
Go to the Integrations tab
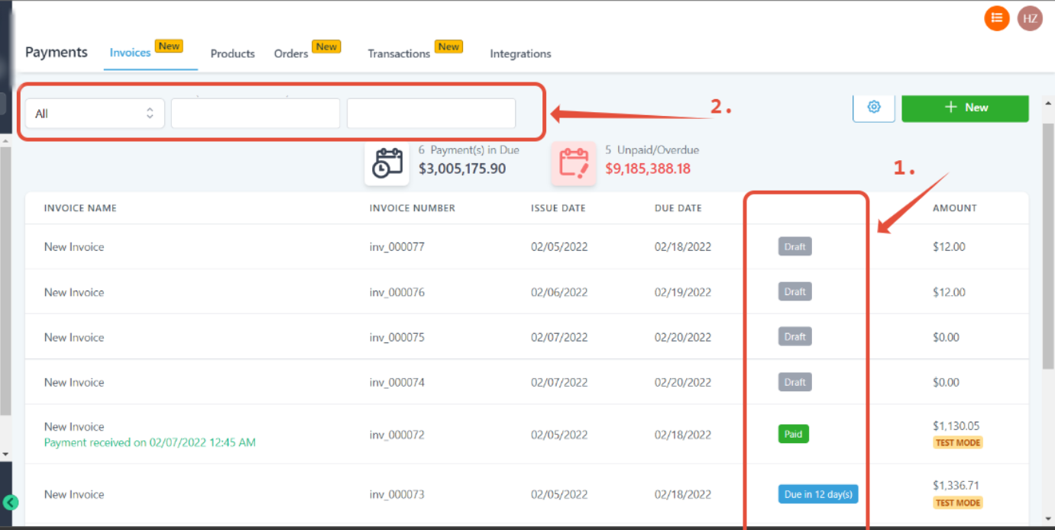(520, 53)
